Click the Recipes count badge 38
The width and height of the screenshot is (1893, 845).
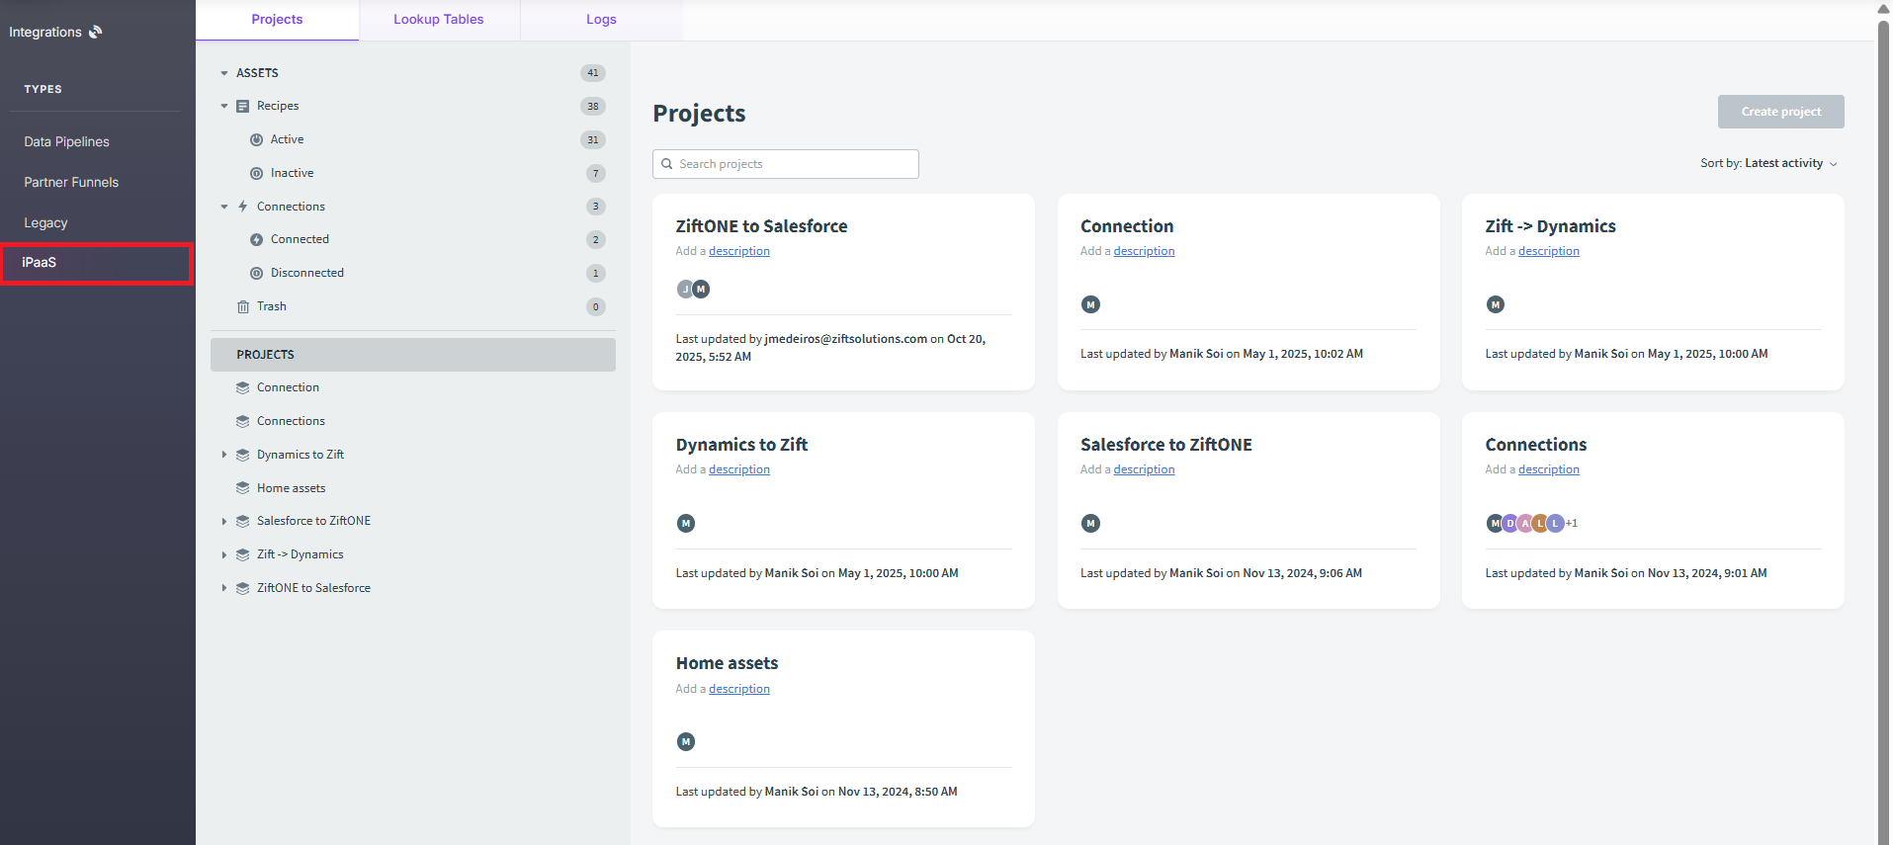[x=593, y=106]
